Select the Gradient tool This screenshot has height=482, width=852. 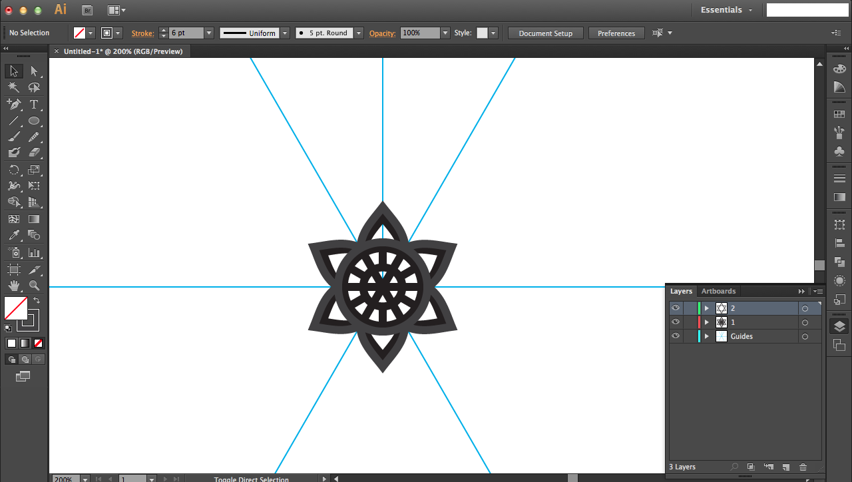(34, 218)
